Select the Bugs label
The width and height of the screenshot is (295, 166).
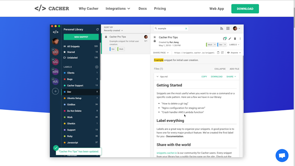pyautogui.click(x=81, y=79)
